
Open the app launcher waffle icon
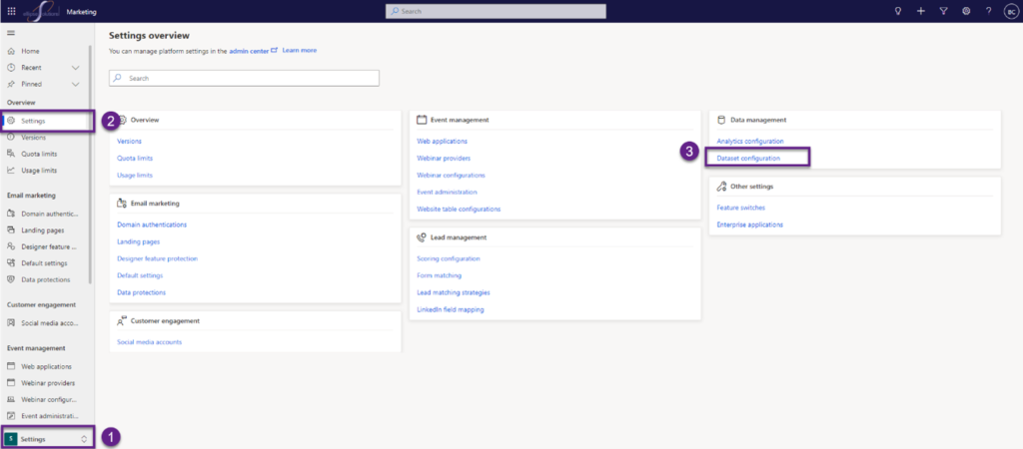(x=11, y=11)
